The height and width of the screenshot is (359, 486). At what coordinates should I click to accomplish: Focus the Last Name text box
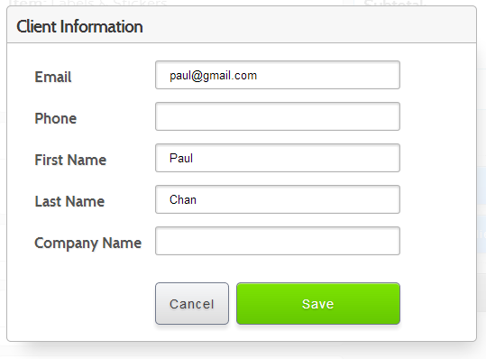pyautogui.click(x=278, y=199)
